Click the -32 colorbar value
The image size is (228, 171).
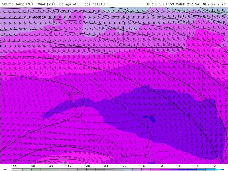(68, 166)
